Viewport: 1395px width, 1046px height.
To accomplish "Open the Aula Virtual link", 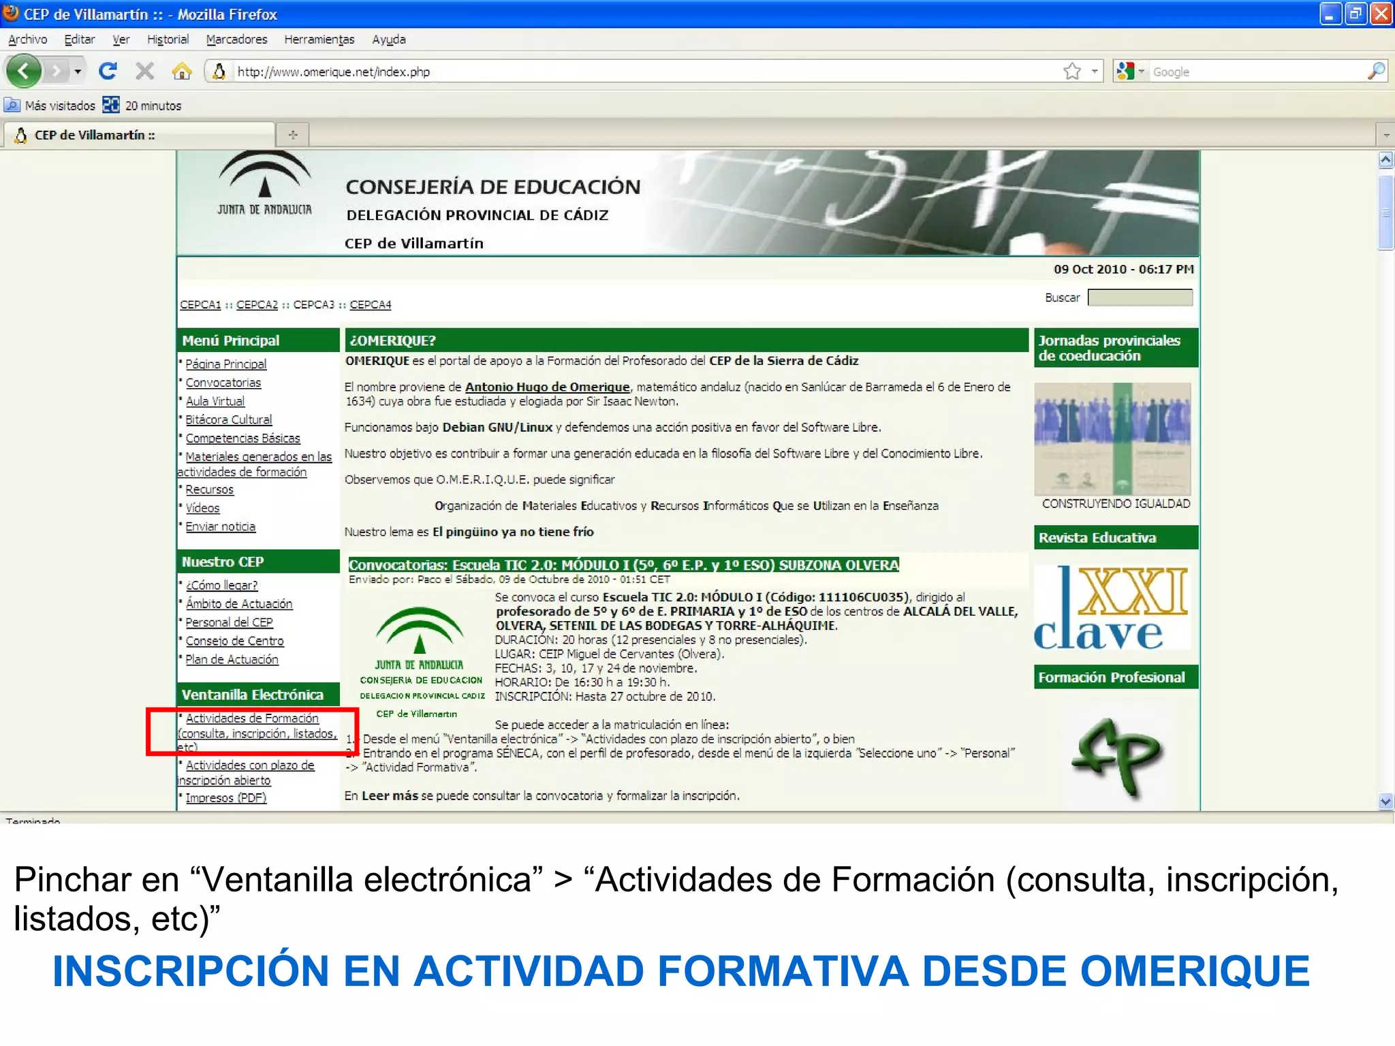I will (215, 401).
